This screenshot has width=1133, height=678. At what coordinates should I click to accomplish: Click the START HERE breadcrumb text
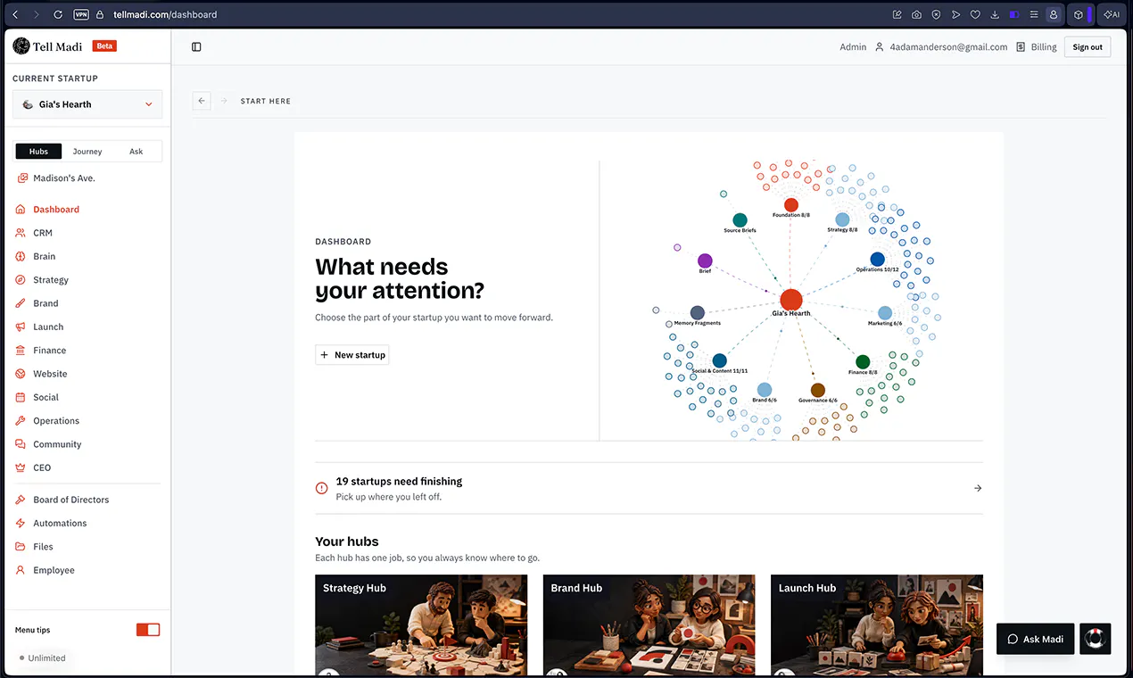coord(266,101)
